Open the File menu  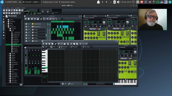pyautogui.click(x=4, y=8)
